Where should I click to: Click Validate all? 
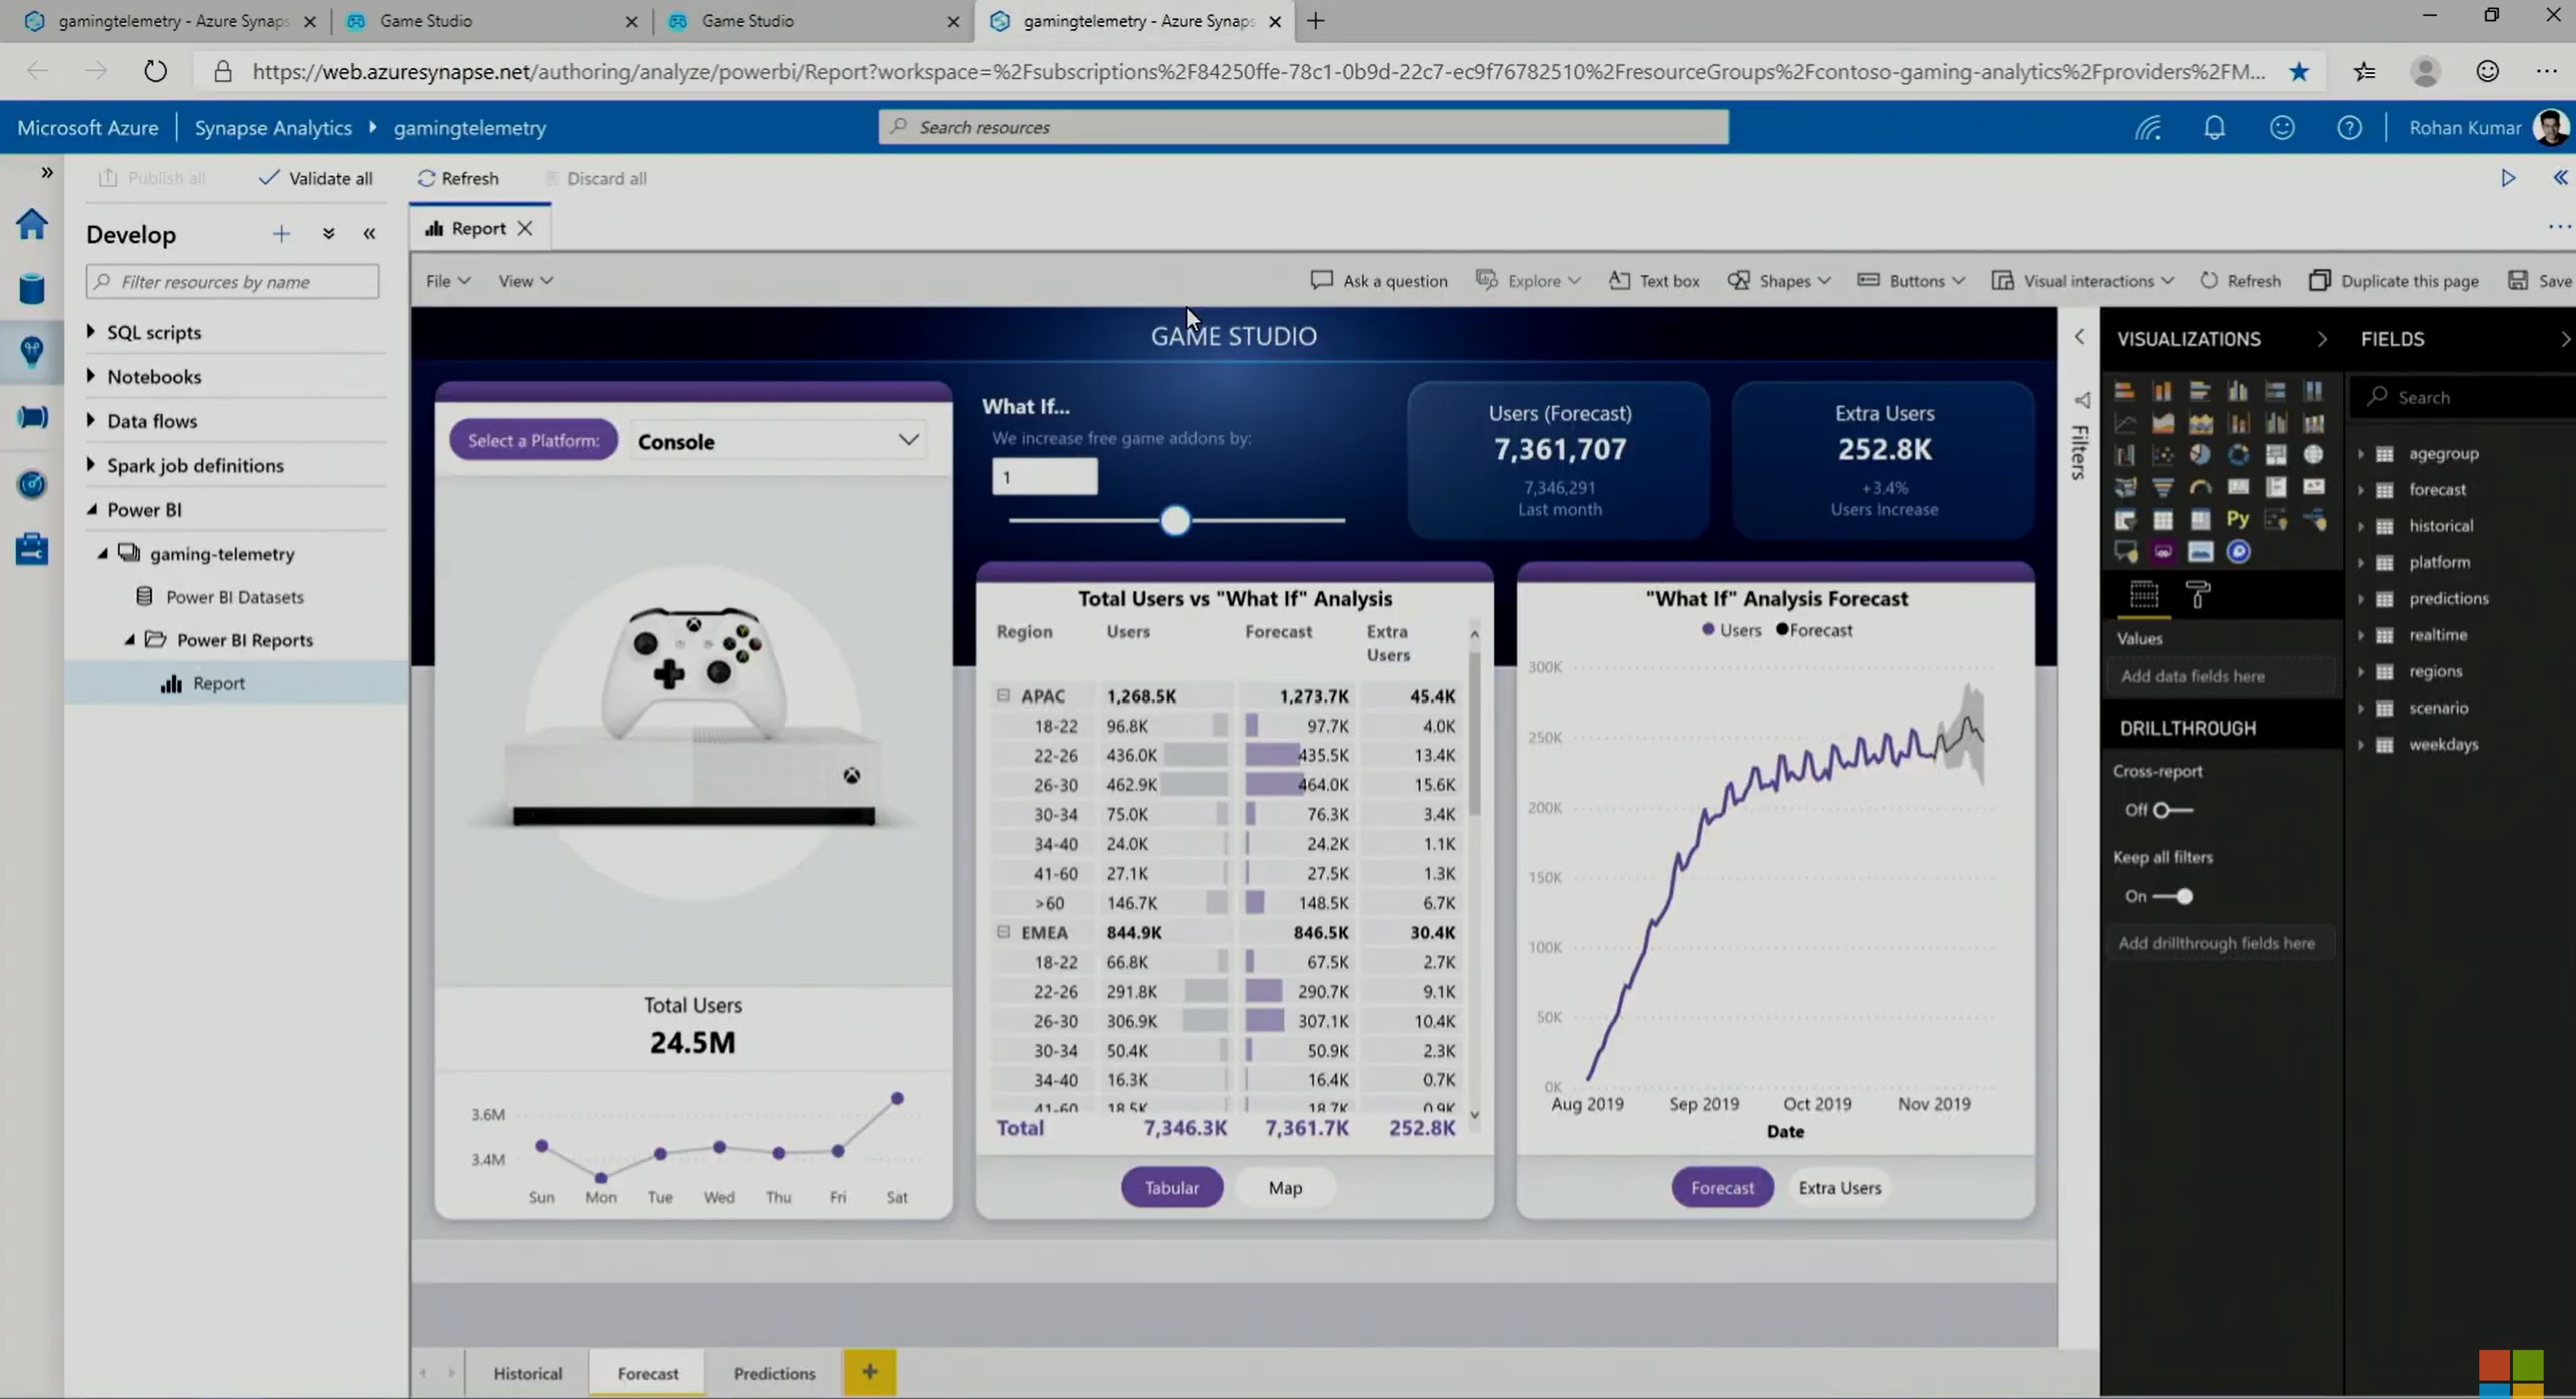316,178
